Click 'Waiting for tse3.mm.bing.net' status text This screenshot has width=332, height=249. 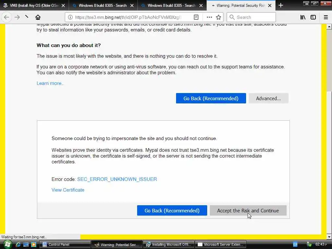(x=24, y=237)
